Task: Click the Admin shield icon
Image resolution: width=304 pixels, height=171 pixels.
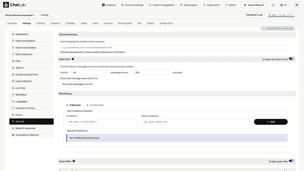Action: pyautogui.click(x=226, y=5)
